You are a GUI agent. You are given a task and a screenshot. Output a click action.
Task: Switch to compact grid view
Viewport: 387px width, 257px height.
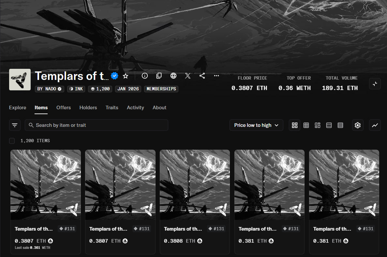pos(306,125)
